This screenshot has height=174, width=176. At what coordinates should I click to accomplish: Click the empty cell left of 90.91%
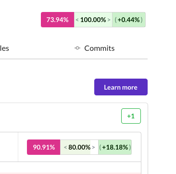pos(9,147)
